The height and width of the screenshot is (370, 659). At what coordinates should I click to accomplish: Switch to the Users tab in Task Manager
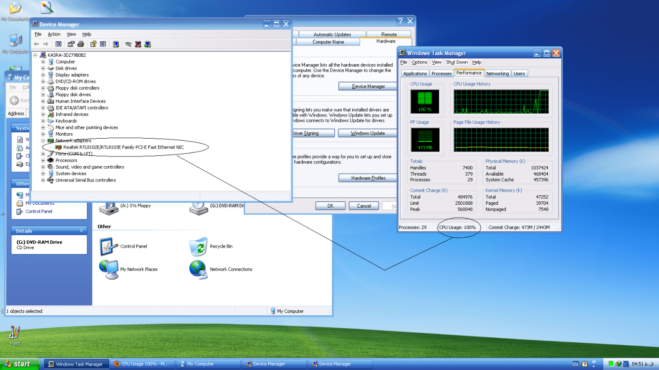[519, 74]
